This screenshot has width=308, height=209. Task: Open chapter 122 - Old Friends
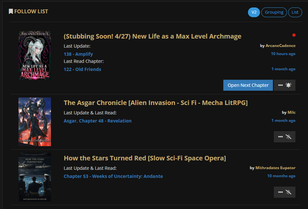[82, 69]
